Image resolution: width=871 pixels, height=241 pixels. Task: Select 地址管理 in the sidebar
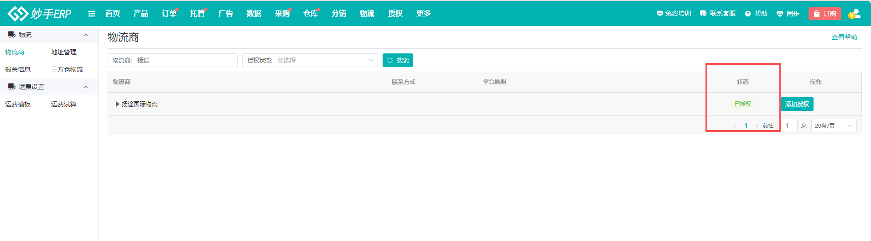click(64, 52)
